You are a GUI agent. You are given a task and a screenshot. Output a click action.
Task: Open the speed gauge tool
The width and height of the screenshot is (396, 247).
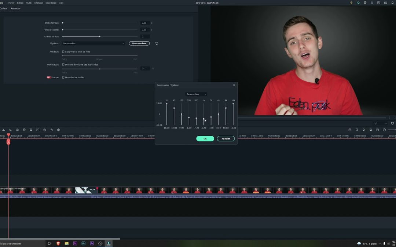[x=17, y=130]
